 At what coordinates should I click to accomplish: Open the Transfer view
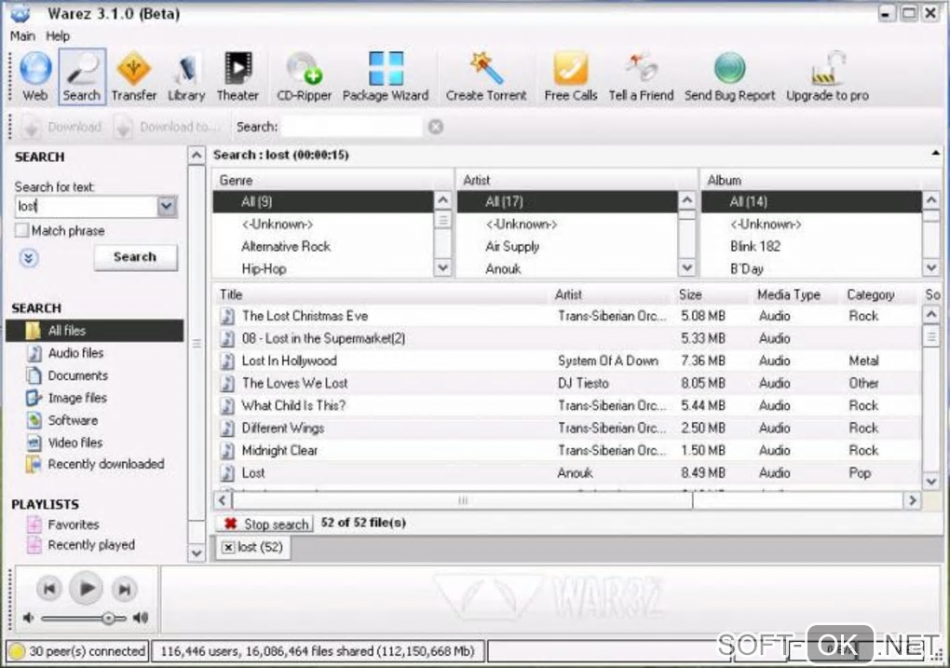[134, 76]
